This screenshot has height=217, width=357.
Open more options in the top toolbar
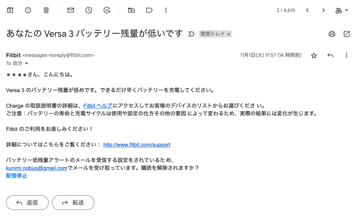(x=166, y=10)
